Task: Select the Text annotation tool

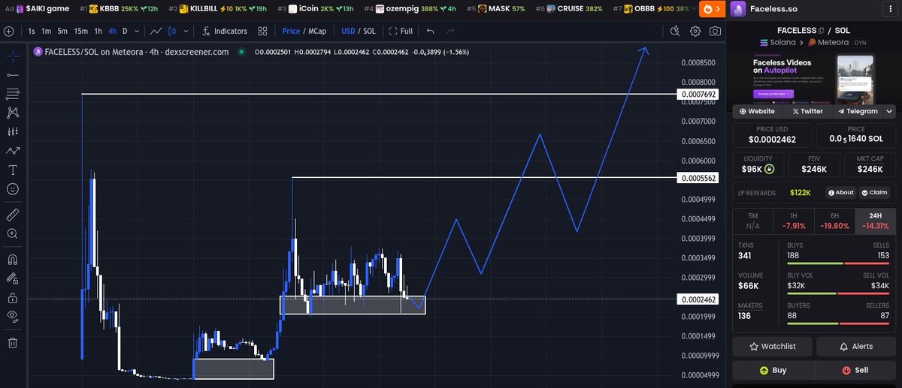Action: click(13, 170)
